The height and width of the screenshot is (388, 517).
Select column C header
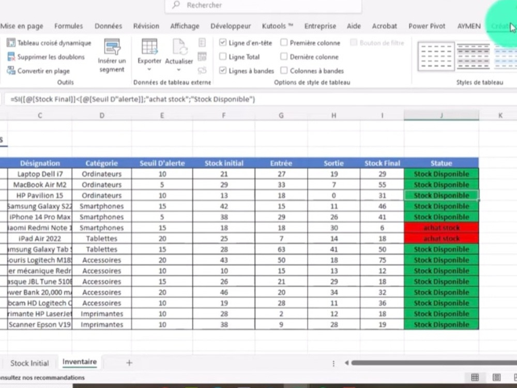coord(40,115)
